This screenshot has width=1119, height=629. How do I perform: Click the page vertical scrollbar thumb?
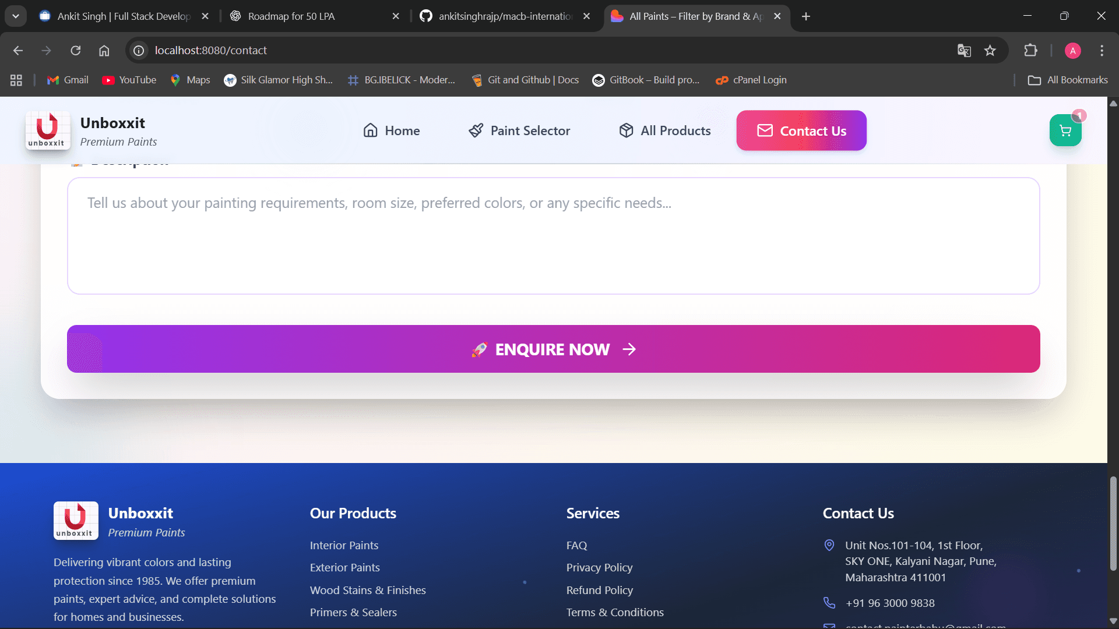1113,523
